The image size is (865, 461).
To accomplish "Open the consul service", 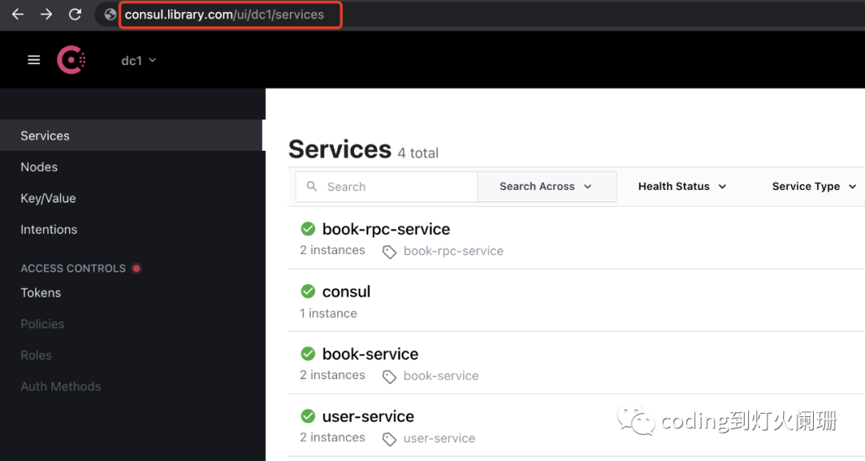I will click(x=346, y=292).
